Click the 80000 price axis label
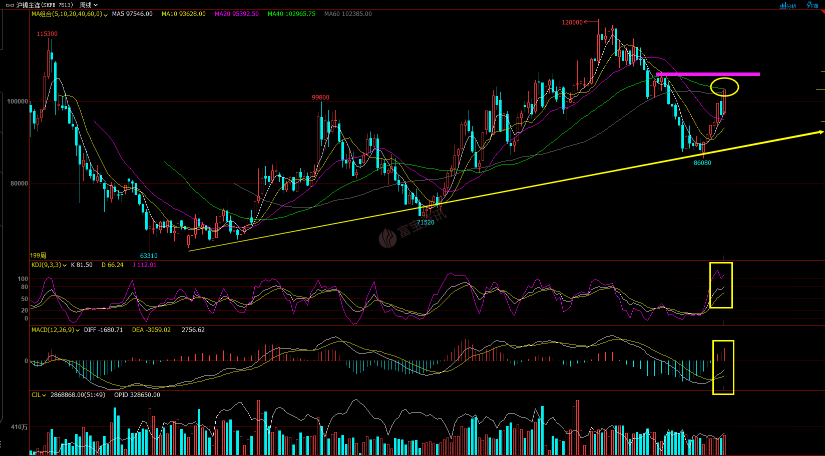The height and width of the screenshot is (456, 825). [x=19, y=183]
